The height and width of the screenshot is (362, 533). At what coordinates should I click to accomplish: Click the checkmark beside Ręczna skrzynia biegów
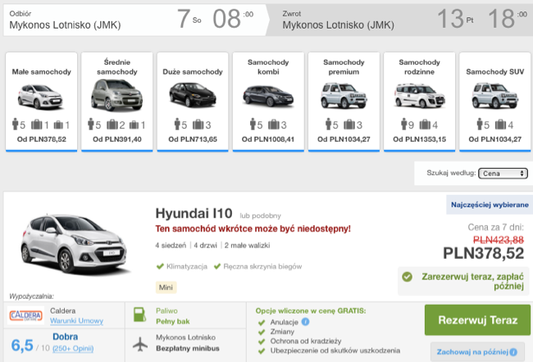click(x=217, y=266)
